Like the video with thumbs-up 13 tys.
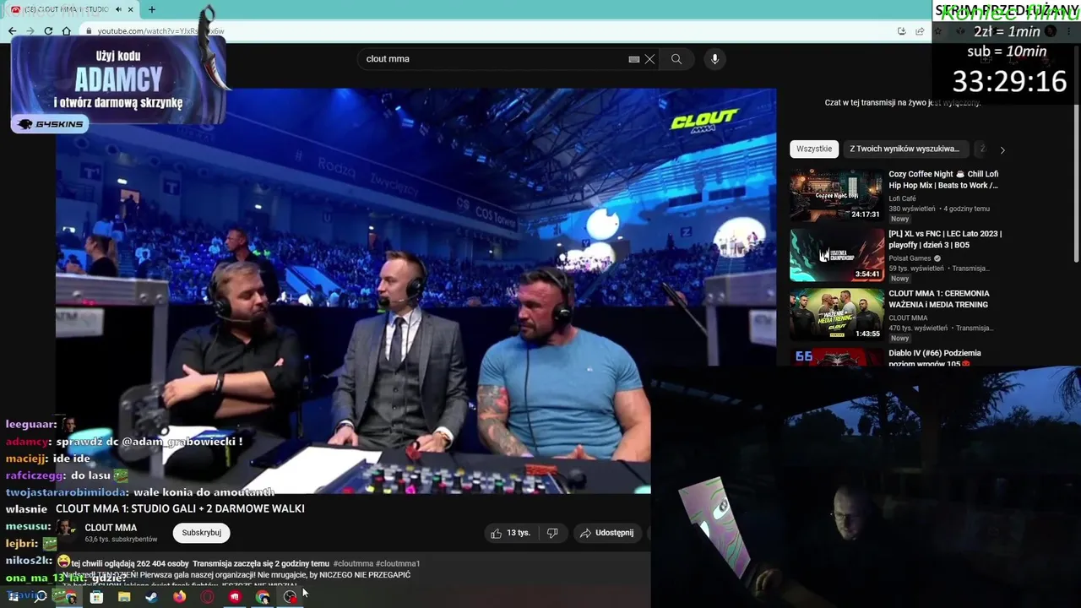 coord(510,533)
